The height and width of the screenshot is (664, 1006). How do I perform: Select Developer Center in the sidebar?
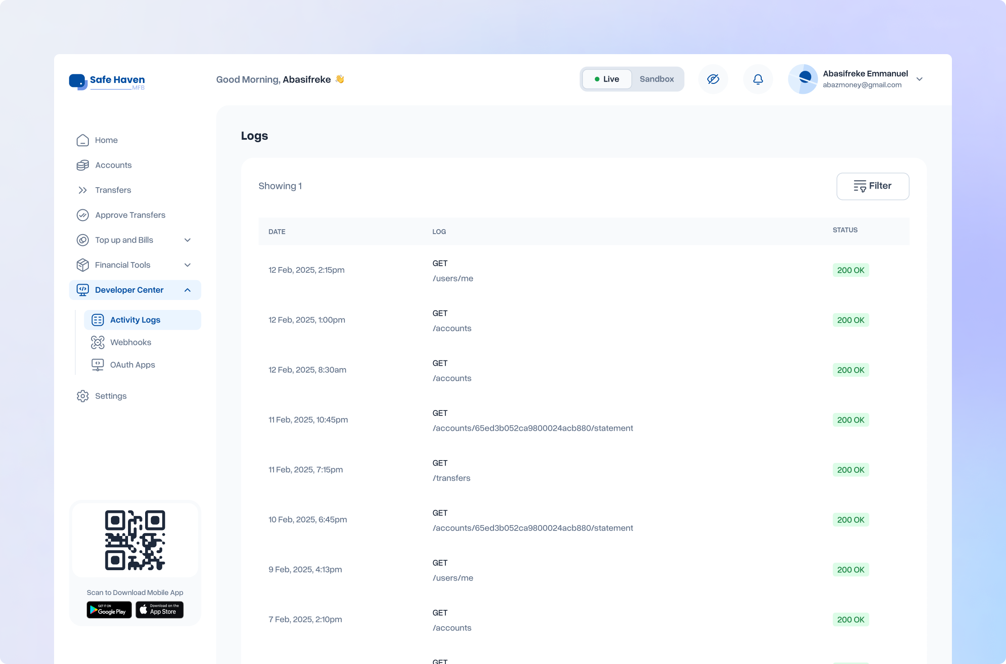pyautogui.click(x=129, y=290)
